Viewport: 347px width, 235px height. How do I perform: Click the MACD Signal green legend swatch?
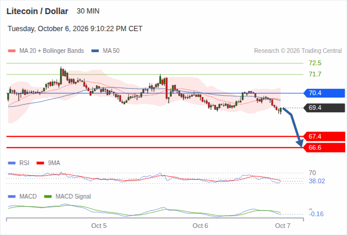coord(48,197)
